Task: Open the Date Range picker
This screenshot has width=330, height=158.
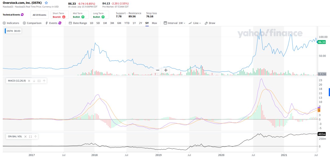Action: coord(78,23)
